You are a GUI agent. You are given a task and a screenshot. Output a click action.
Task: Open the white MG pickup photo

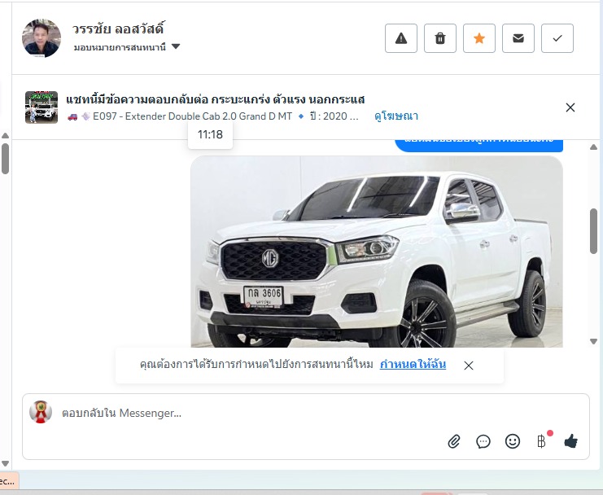377,252
